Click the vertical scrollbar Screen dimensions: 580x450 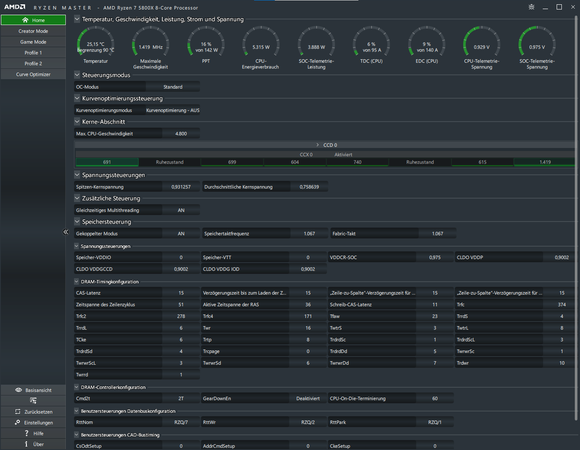[x=576, y=218]
